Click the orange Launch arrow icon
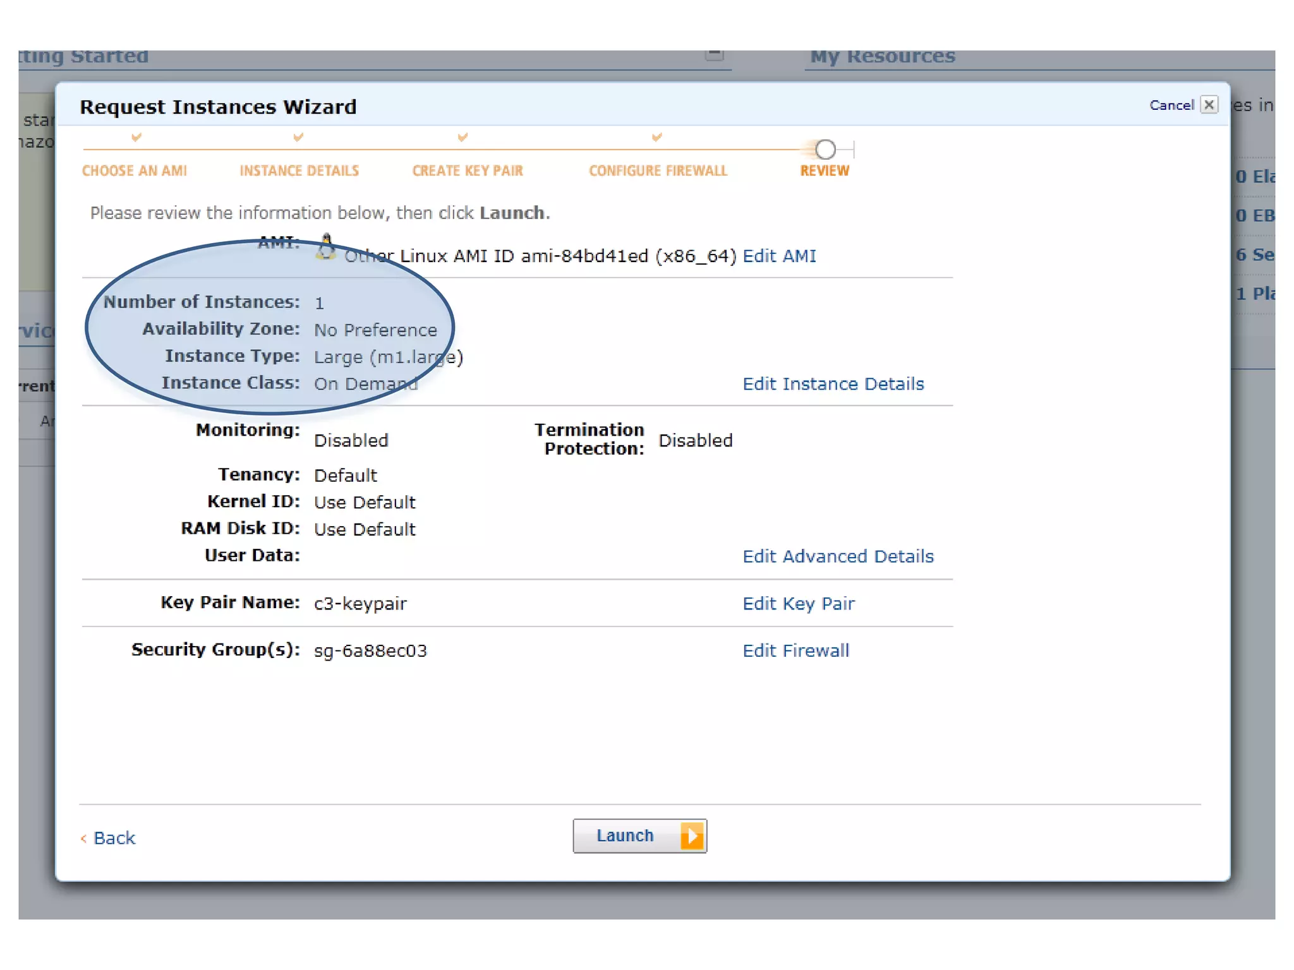 point(692,836)
